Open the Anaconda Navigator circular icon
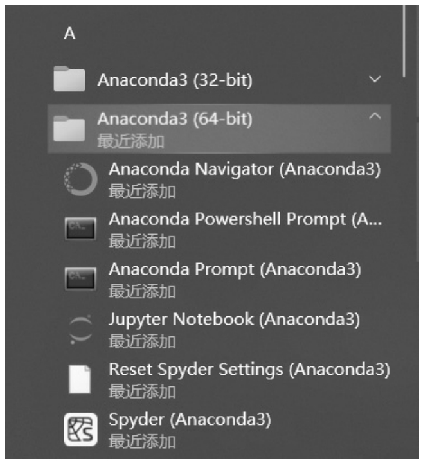 (80, 179)
